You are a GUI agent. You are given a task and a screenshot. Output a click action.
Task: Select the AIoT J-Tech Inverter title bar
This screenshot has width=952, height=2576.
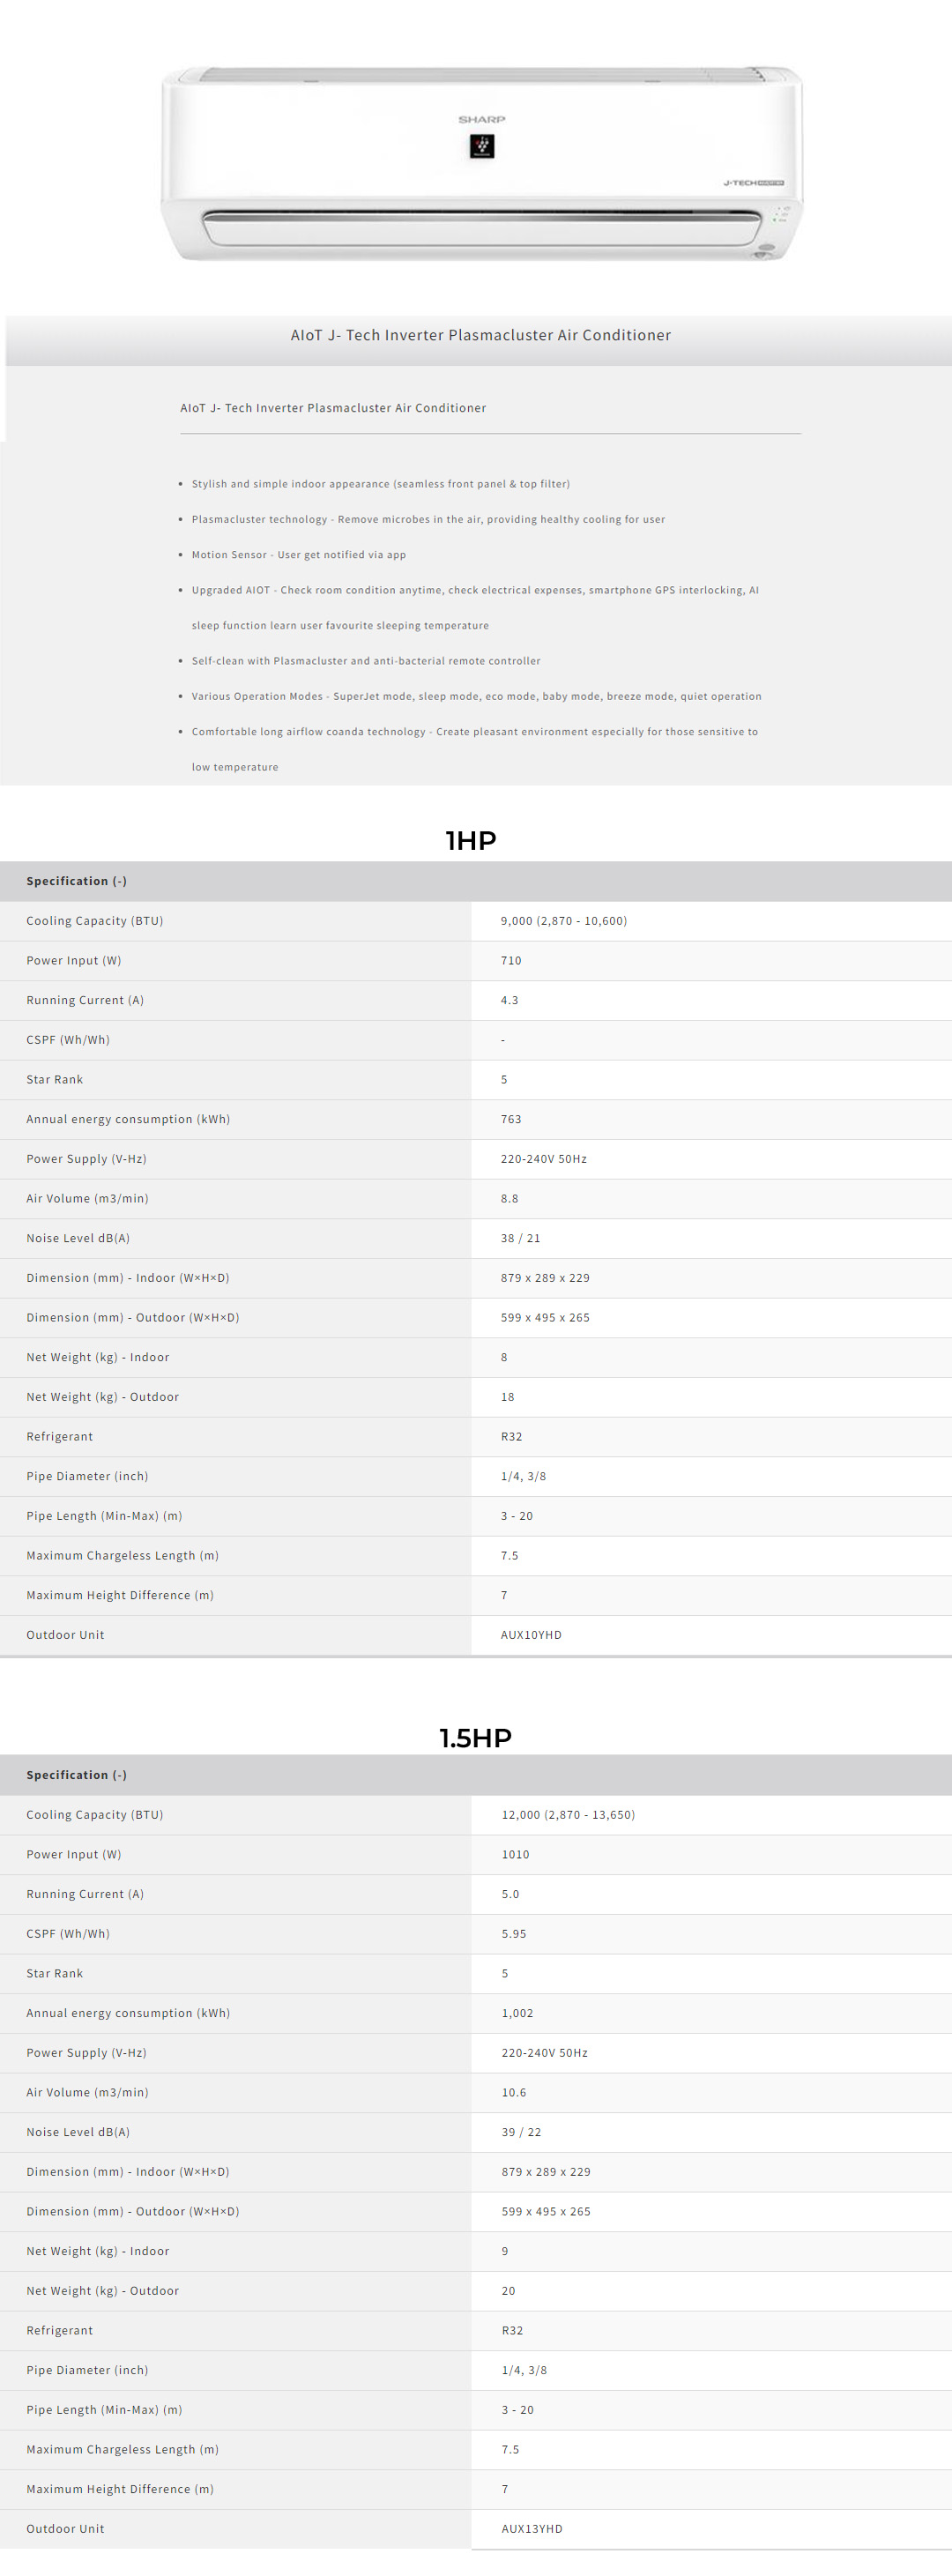pos(480,336)
